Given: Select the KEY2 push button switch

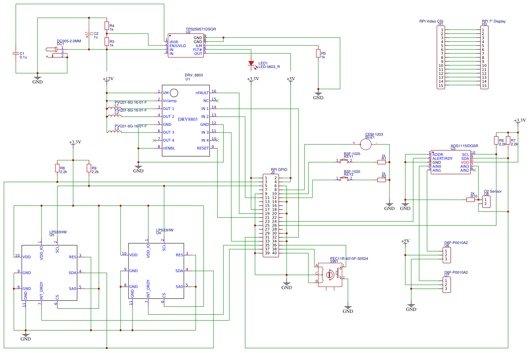Looking at the screenshot, I should click(x=344, y=179).
